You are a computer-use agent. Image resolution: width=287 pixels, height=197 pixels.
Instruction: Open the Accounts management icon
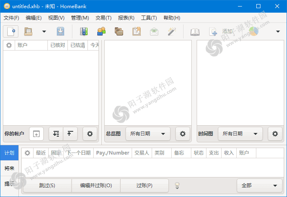click(84, 31)
